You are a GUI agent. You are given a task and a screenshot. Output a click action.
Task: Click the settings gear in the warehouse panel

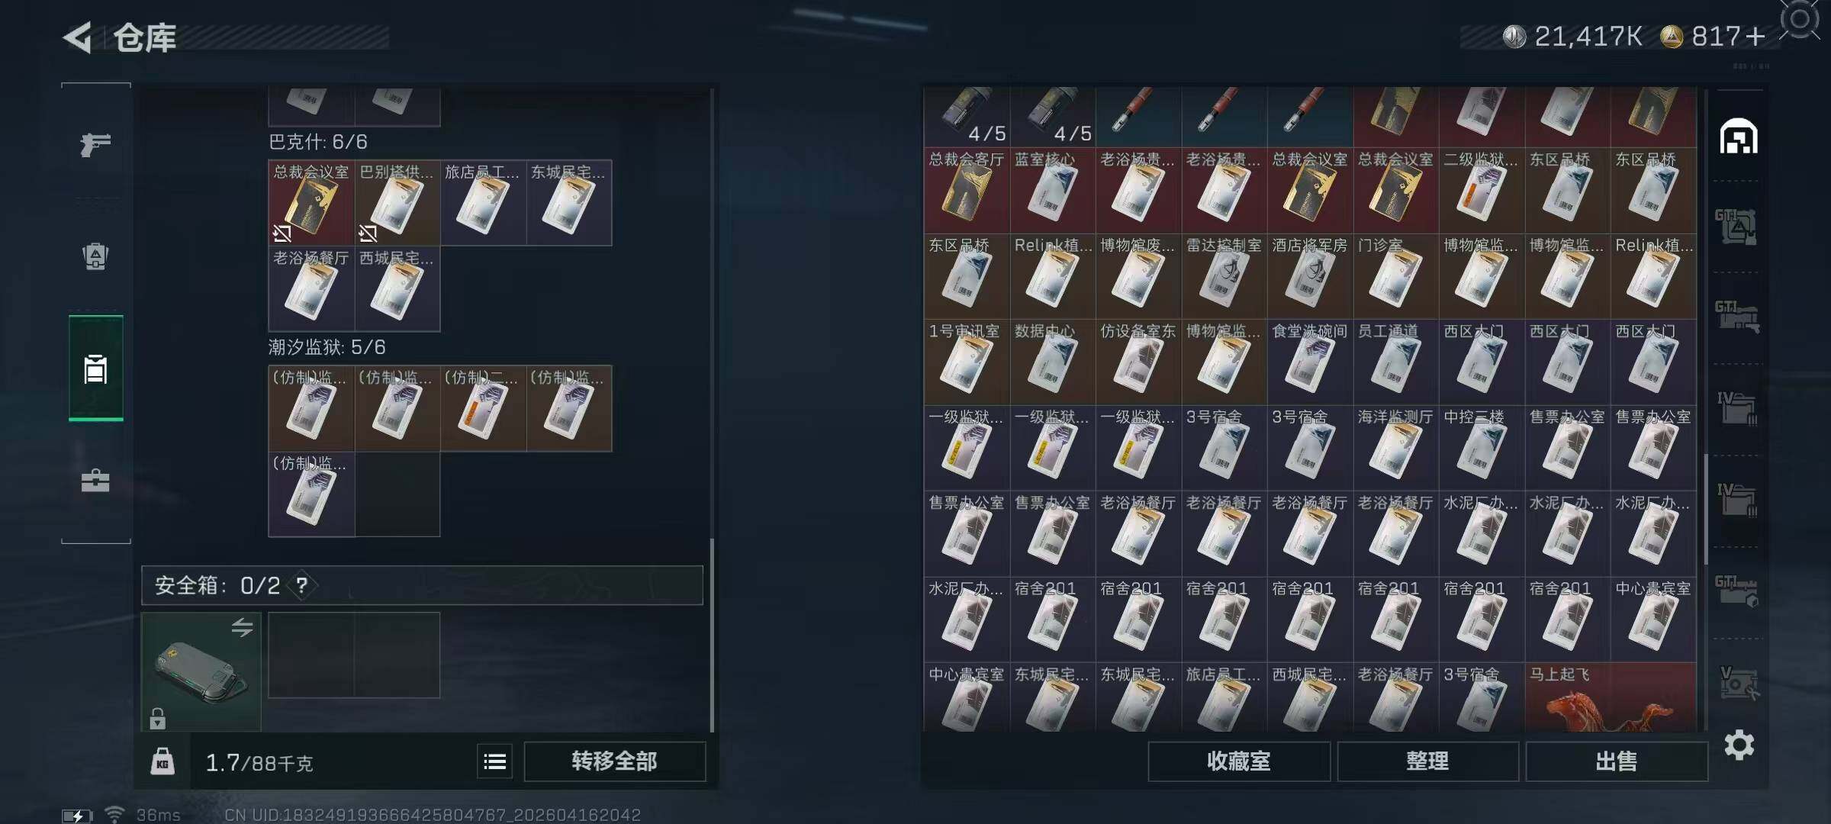coord(1739,745)
